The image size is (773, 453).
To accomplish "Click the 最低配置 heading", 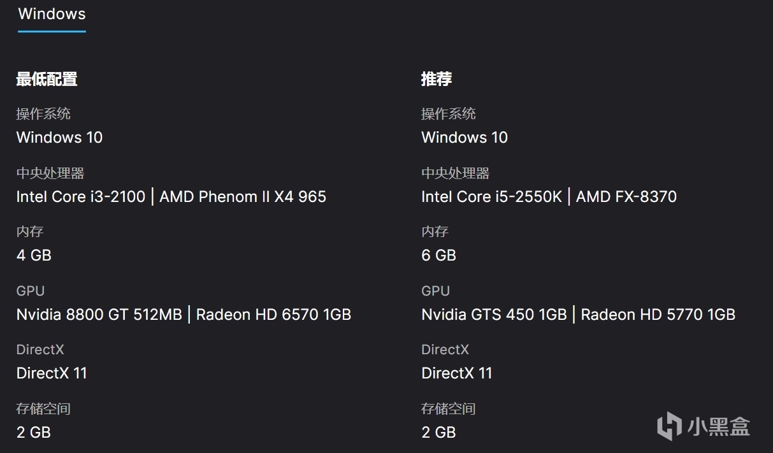I will click(x=47, y=79).
